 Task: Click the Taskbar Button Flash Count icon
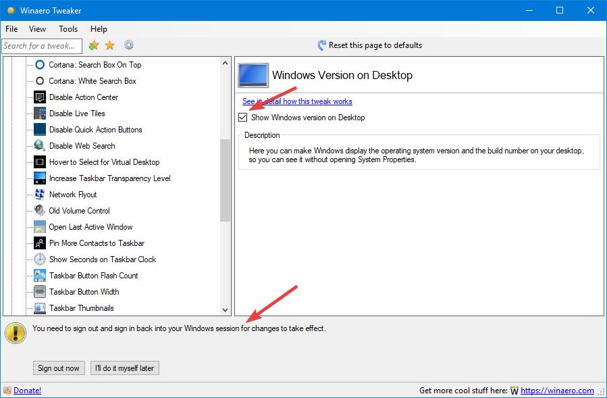point(40,276)
